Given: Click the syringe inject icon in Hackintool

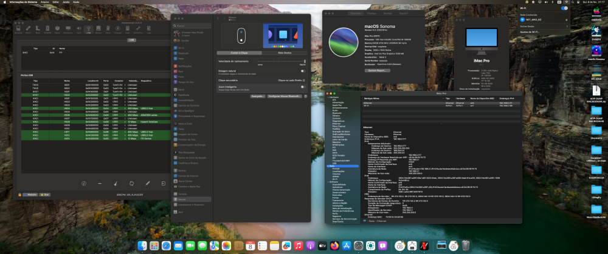Looking at the screenshot, I should pos(147,183).
